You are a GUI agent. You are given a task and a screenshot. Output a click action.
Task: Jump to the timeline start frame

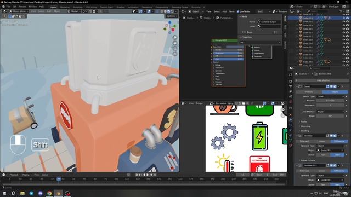[137, 175]
